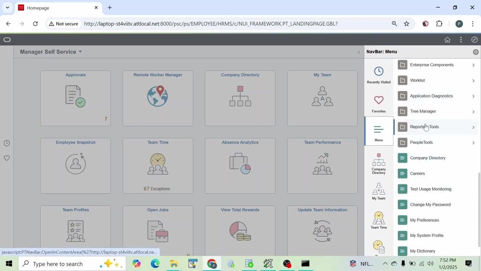Viewport: 481px width, 271px height.
Task: Open Chrome tab search dropdown arrow
Action: (7, 8)
